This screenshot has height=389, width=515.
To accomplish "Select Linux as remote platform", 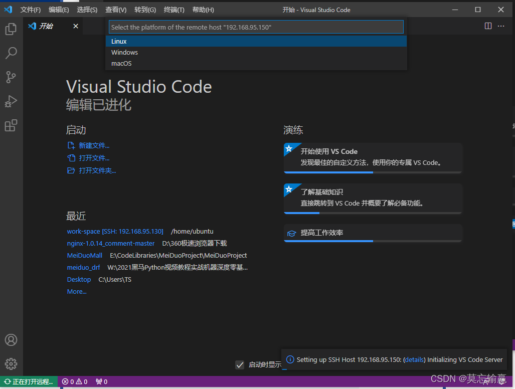I will [256, 41].
